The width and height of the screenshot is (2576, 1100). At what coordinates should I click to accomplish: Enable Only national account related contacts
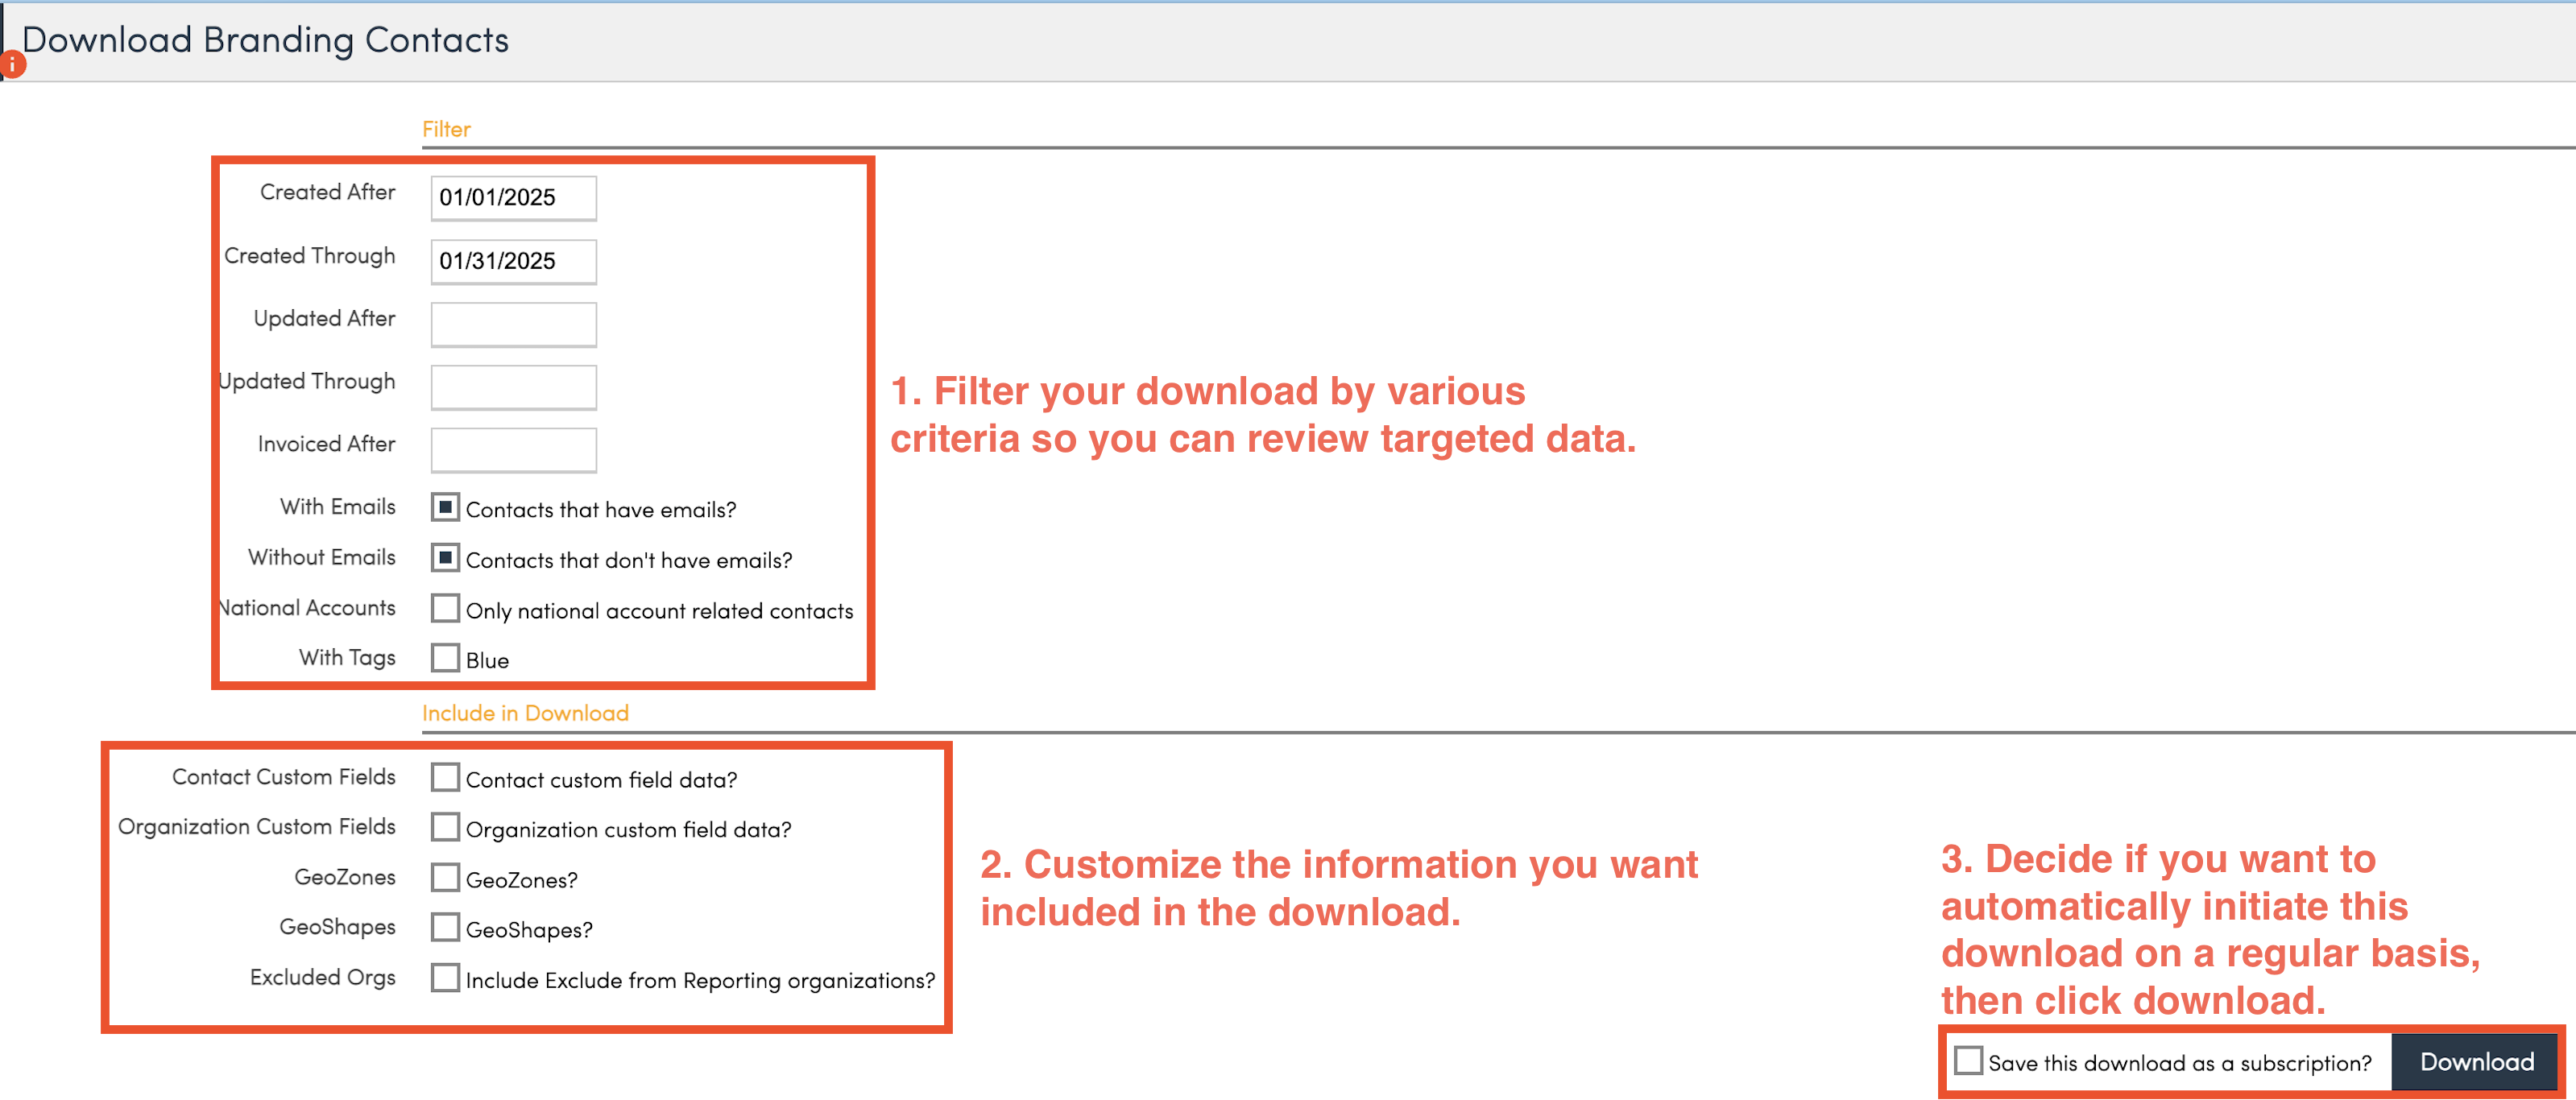point(445,609)
